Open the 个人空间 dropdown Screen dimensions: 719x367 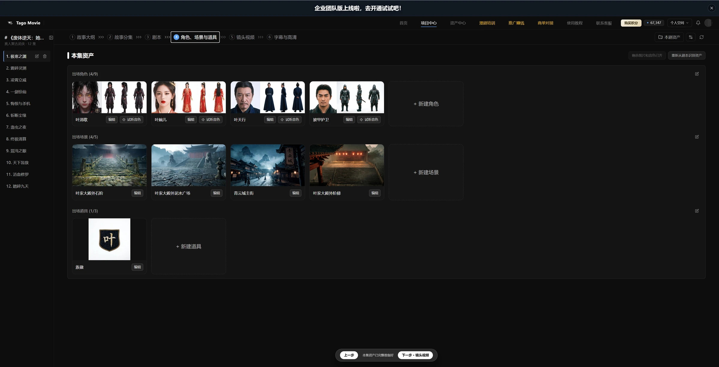pos(679,23)
